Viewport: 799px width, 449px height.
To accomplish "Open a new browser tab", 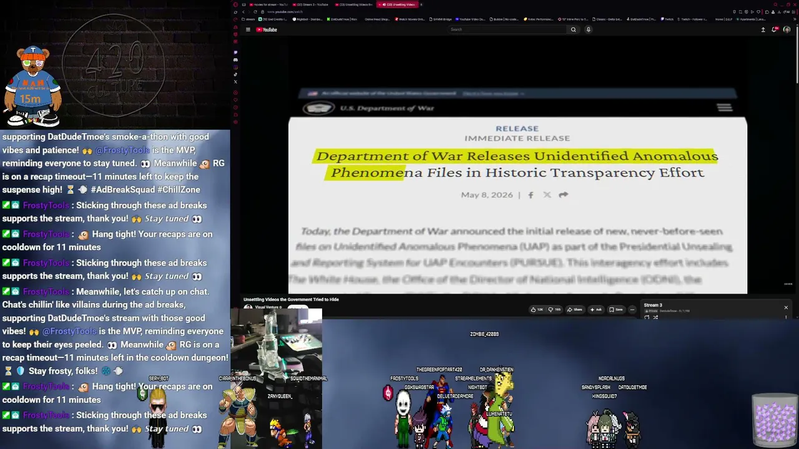I will click(421, 4).
